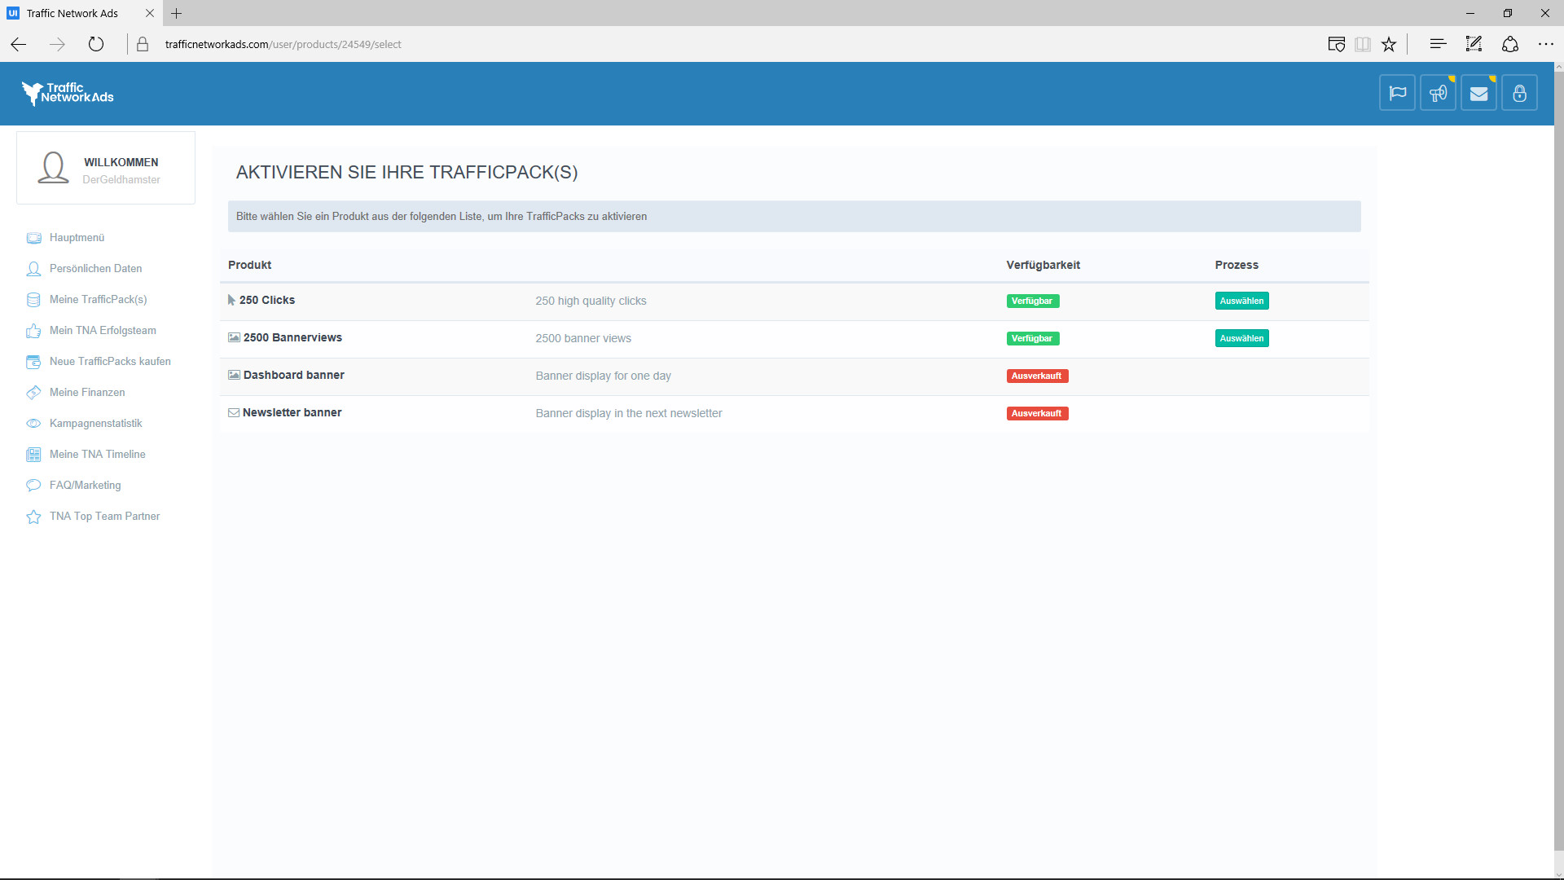1564x880 pixels.
Task: Click the user avatar icon
Action: pyautogui.click(x=53, y=167)
